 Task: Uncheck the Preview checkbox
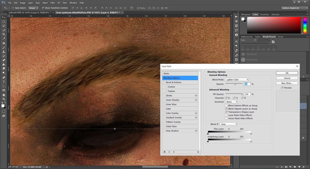tap(282, 88)
